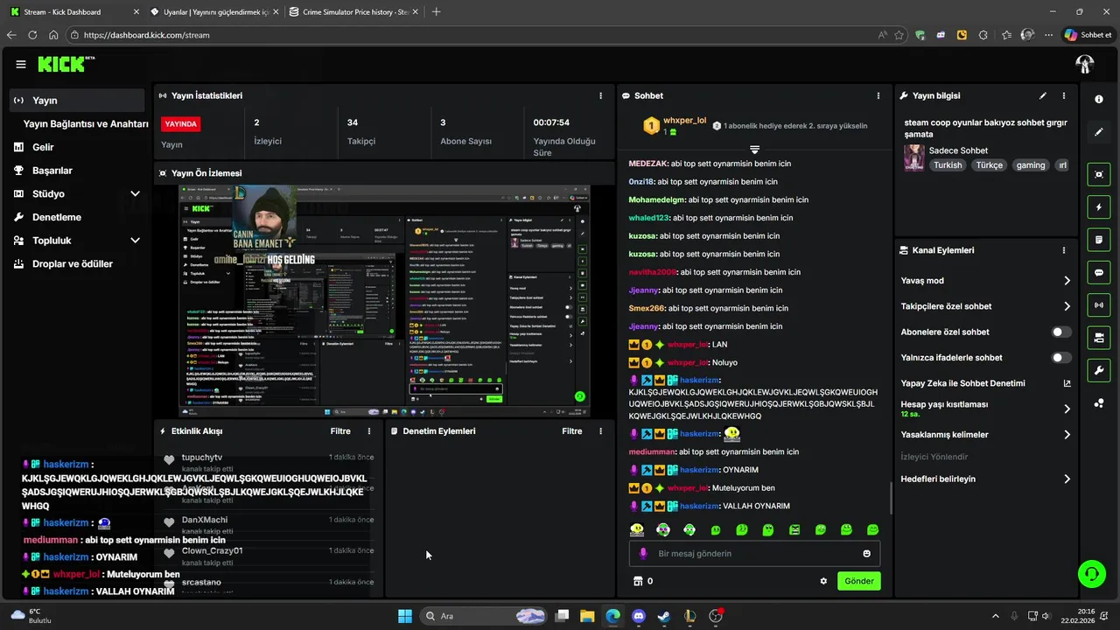Image resolution: width=1120 pixels, height=630 pixels.
Task: Click the three-dots cluster icon in right sidebar
Action: pos(1099,402)
